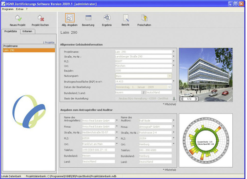Click the 1/3 image counter
This screenshot has height=179, width=247.
pyautogui.click(x=189, y=99)
